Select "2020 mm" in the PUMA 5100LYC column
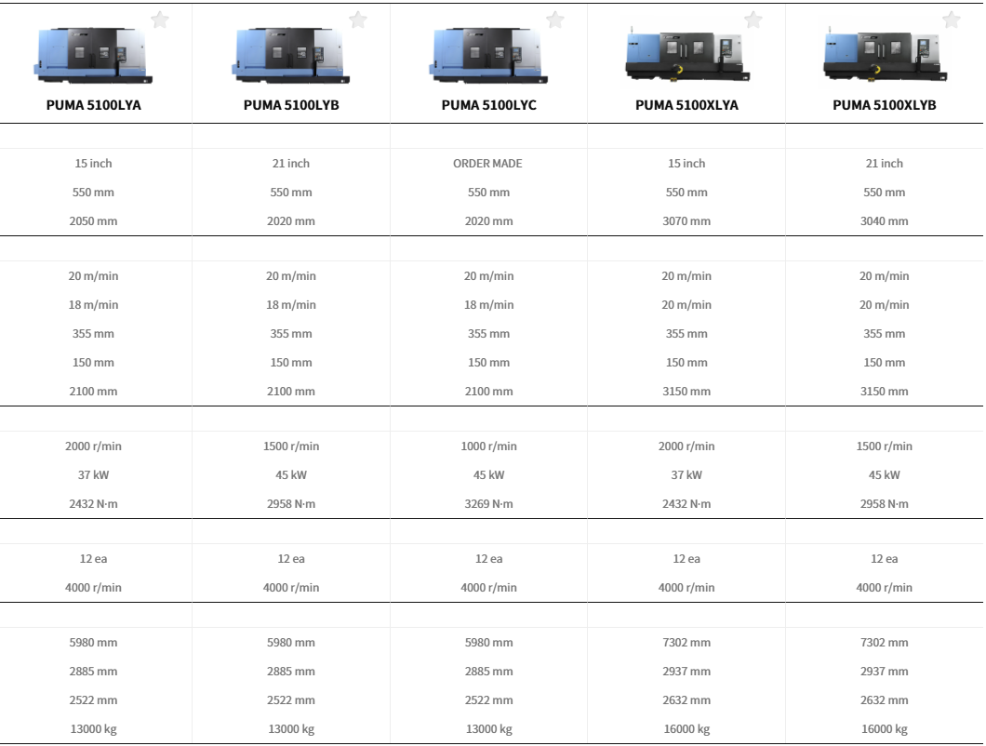Screen dimensions: 986x746 click(488, 221)
